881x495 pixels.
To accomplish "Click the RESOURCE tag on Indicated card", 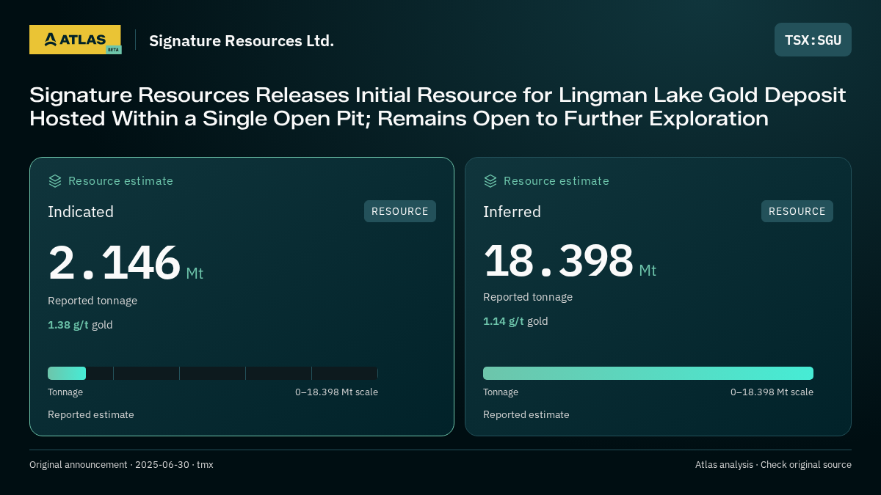I will 400,211.
